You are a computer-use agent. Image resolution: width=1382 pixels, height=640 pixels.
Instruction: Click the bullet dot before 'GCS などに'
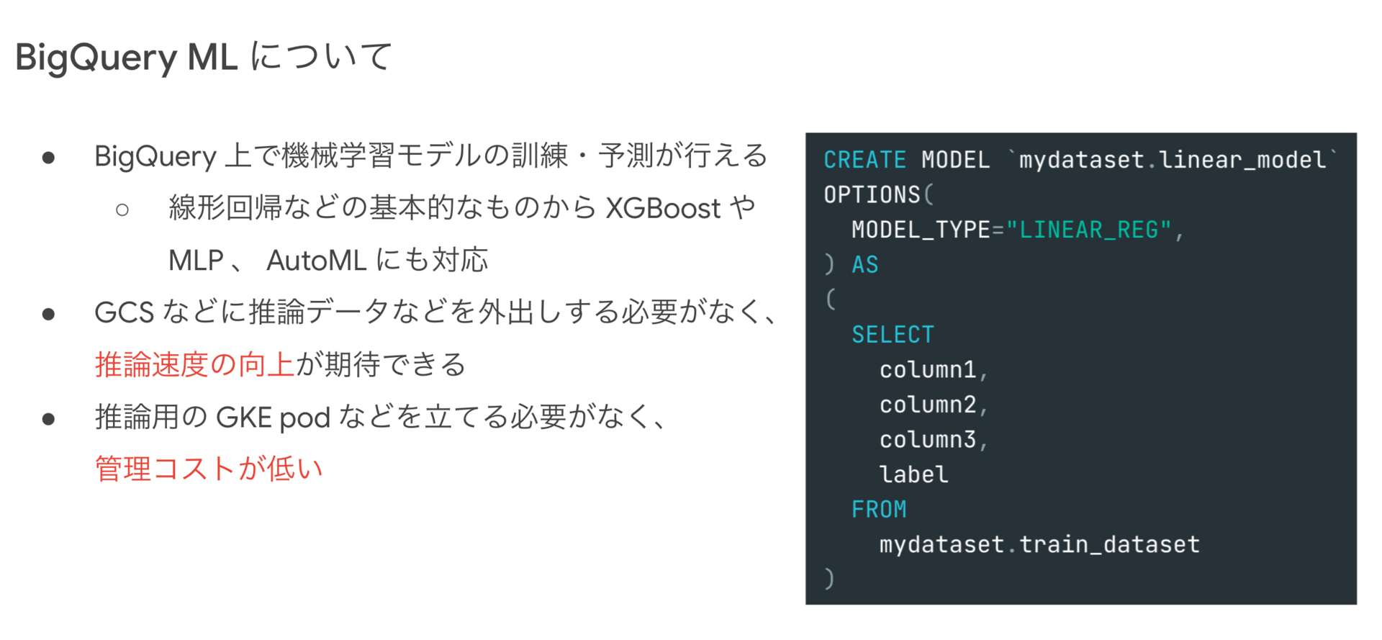coord(49,314)
